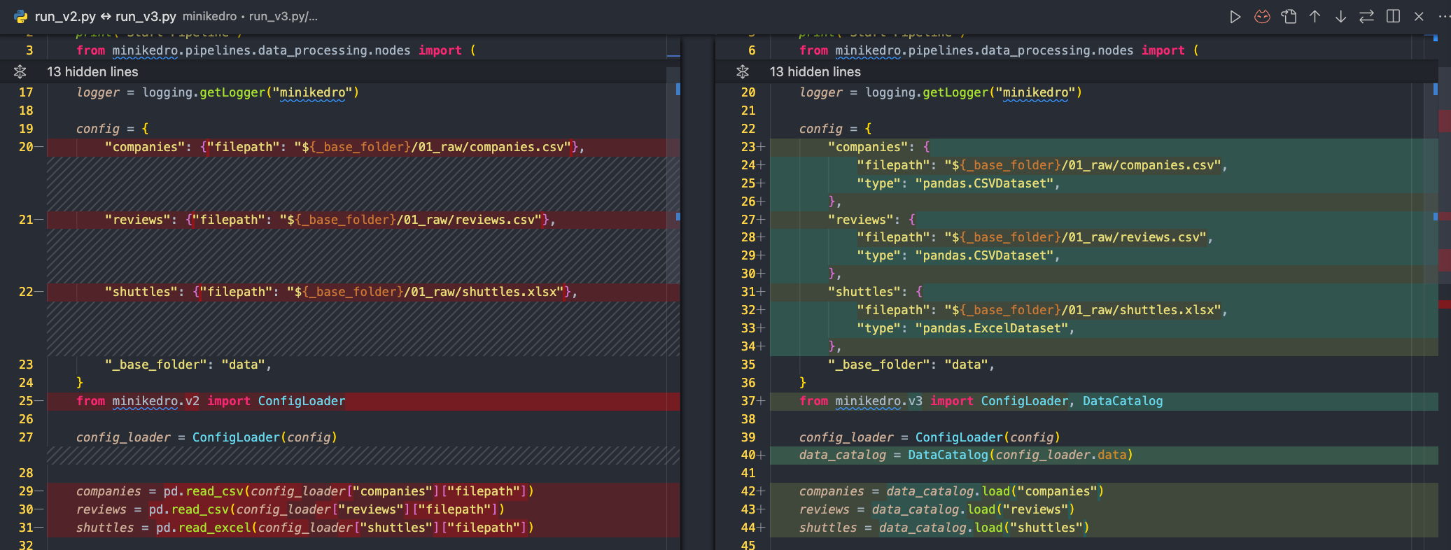
Task: Toggle inline view via split editor icon
Action: pos(1393,17)
